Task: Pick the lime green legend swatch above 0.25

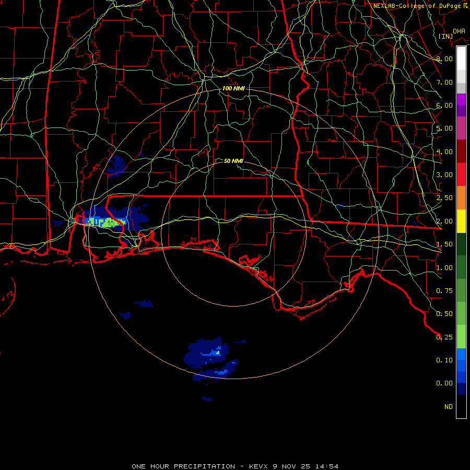Action: point(461,337)
